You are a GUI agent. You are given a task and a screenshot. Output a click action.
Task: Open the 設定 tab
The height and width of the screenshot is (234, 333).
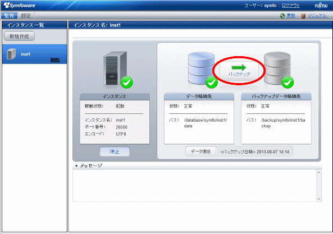click(x=26, y=16)
